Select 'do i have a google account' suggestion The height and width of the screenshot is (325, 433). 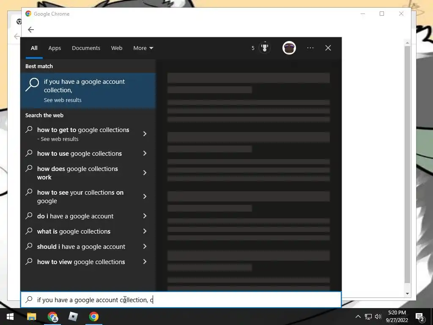coord(75,216)
